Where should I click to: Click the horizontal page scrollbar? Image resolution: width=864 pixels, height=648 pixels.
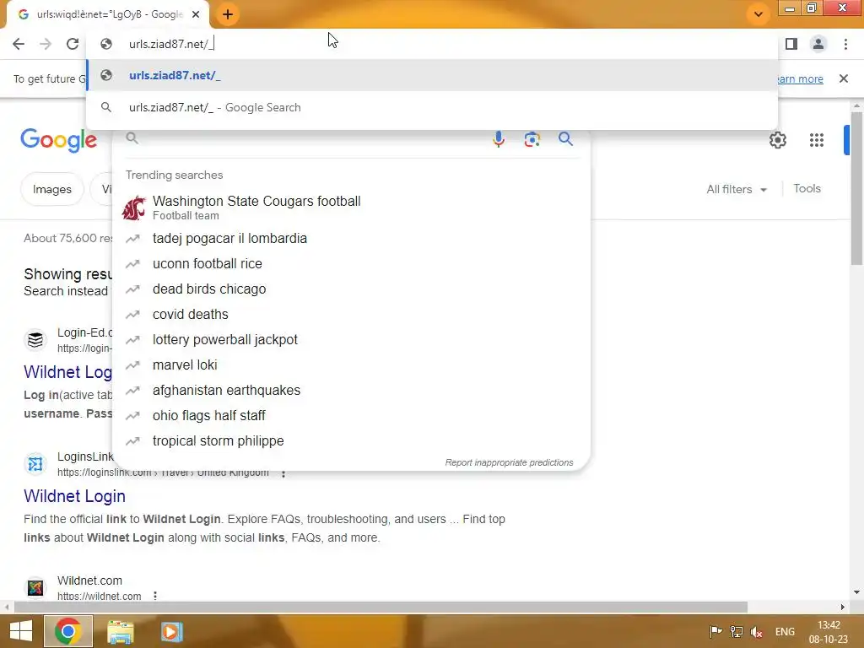tap(381, 607)
